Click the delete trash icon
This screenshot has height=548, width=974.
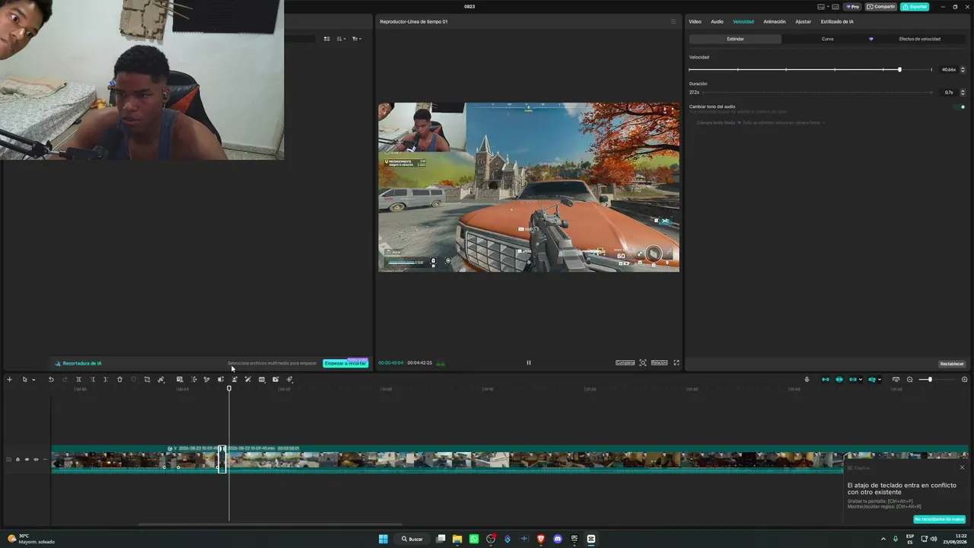[x=119, y=379]
